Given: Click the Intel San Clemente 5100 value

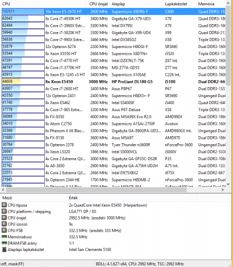Looking at the screenshot, I should 90,249.
